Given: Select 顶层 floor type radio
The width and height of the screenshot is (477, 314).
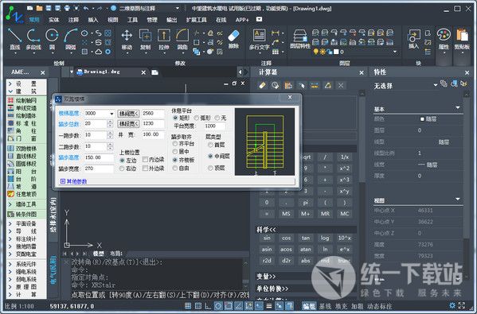Looking at the screenshot, I should pos(210,168).
